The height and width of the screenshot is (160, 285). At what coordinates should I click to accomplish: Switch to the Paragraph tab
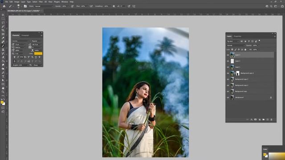[x=25, y=36]
